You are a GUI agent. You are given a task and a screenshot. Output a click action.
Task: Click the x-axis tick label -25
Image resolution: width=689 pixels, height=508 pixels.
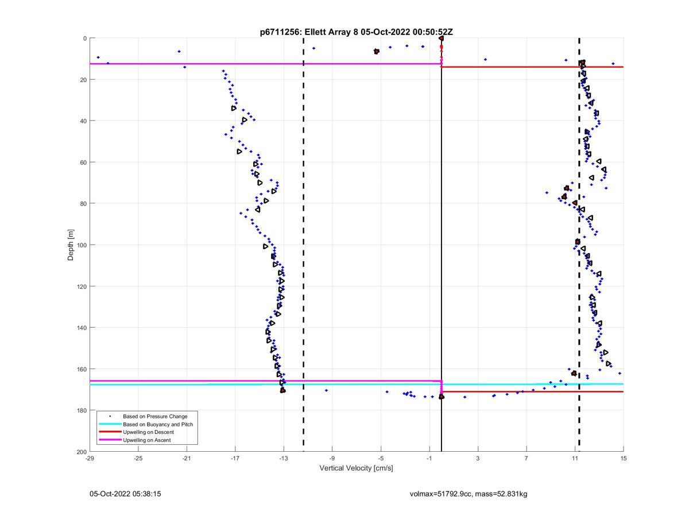(x=138, y=458)
